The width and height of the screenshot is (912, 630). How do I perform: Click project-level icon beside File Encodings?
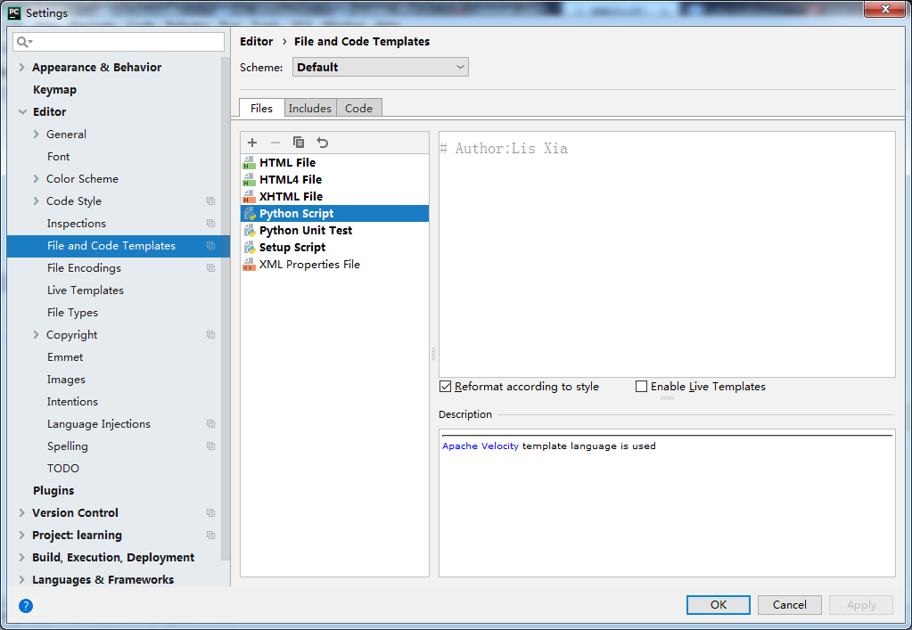click(210, 268)
